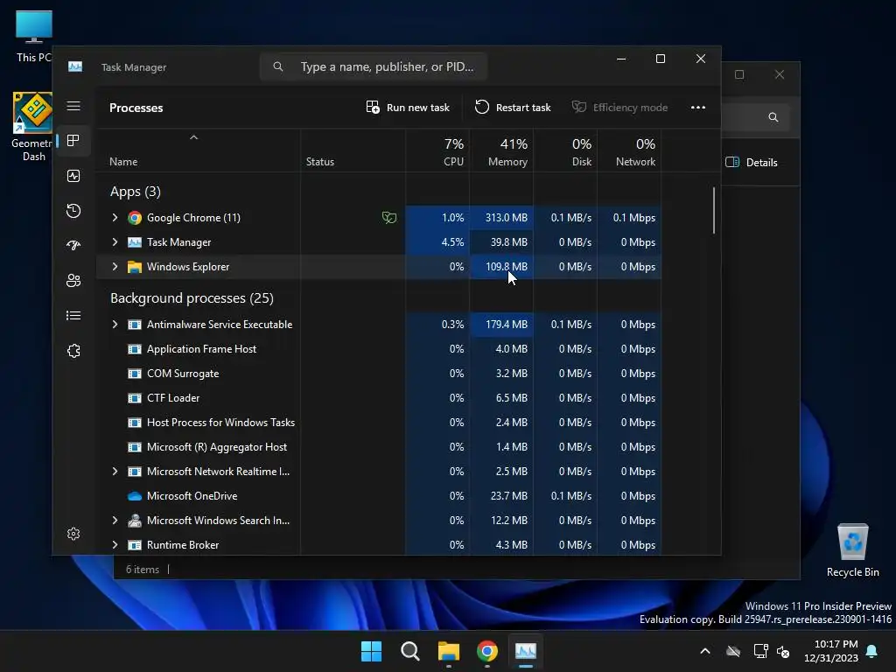Click the 313.0 MB Chrome memory cell

[x=501, y=218]
